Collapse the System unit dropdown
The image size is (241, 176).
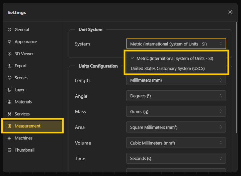tap(176, 43)
